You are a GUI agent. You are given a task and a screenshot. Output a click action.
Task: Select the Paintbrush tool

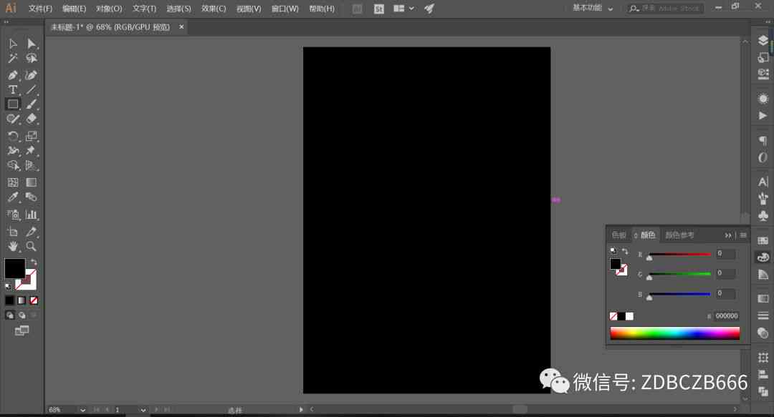tap(31, 104)
